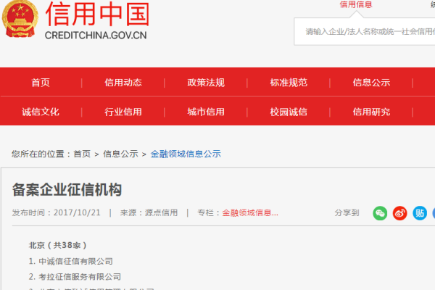Screen dimensions: 435x290
Task: Click the publish date 2017/10/21
Action: click(x=77, y=212)
